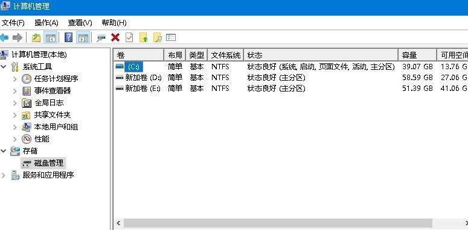Open Help via the question mark icon
Screen dimensions: 468x230
coord(68,37)
